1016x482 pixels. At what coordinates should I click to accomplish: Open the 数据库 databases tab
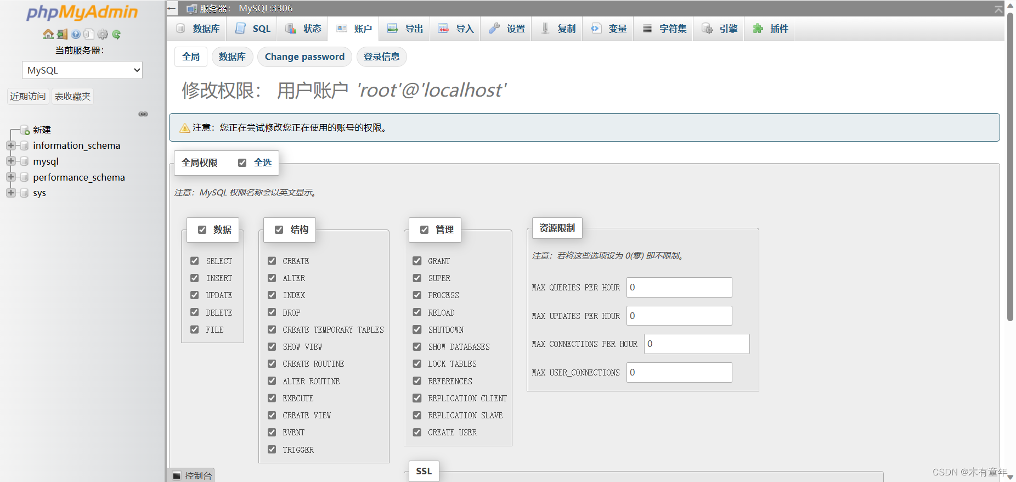click(x=198, y=29)
